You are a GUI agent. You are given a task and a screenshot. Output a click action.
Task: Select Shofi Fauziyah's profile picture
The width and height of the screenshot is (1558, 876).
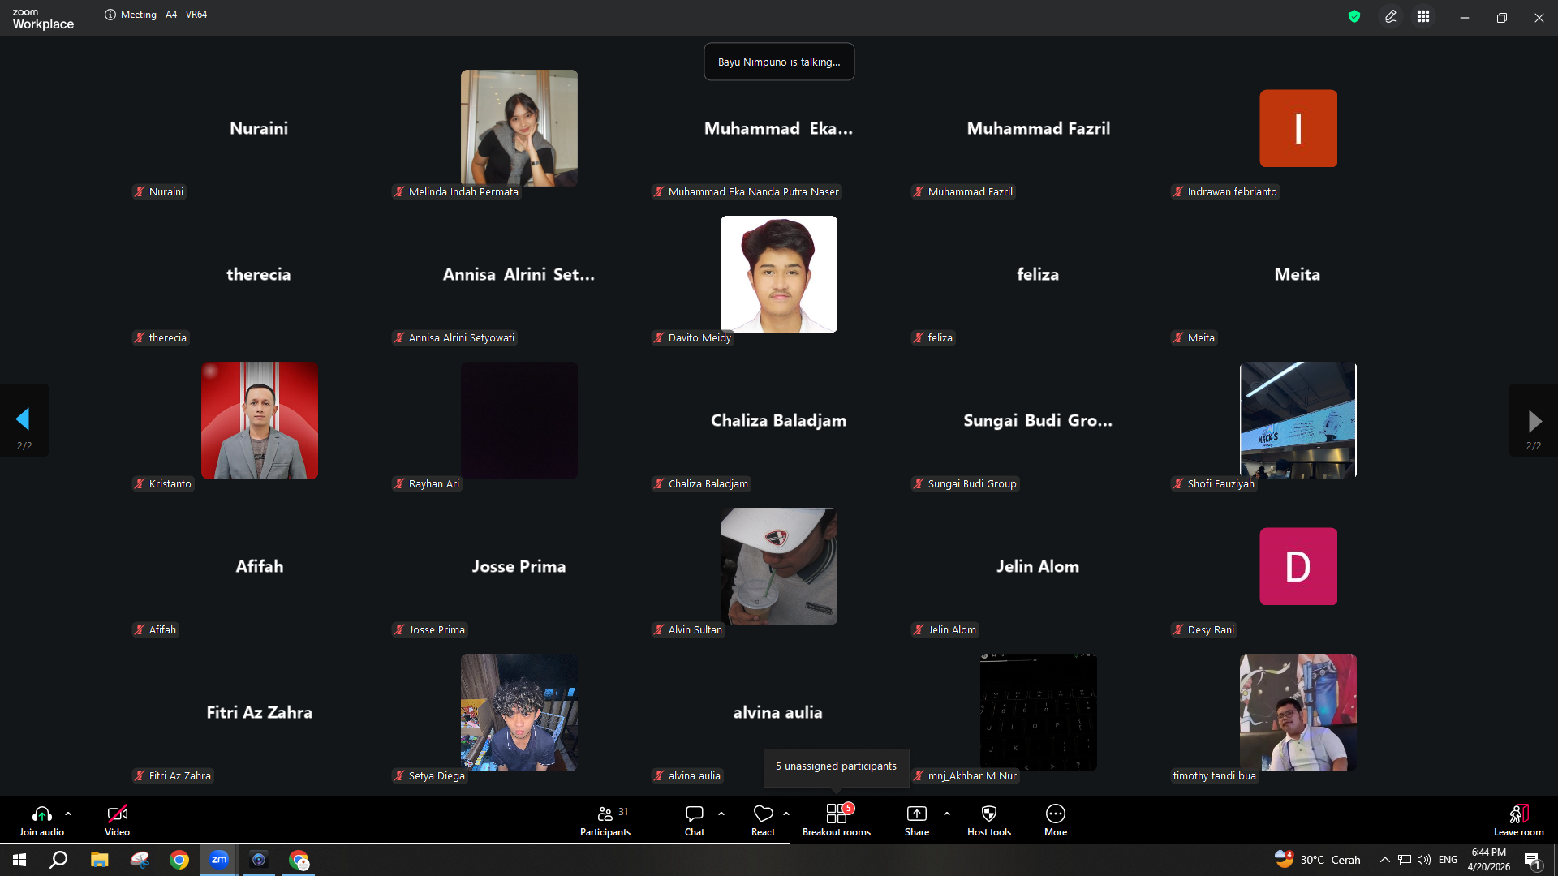(1298, 420)
